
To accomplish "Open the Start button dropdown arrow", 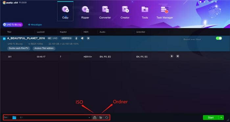I will point(221,117).
